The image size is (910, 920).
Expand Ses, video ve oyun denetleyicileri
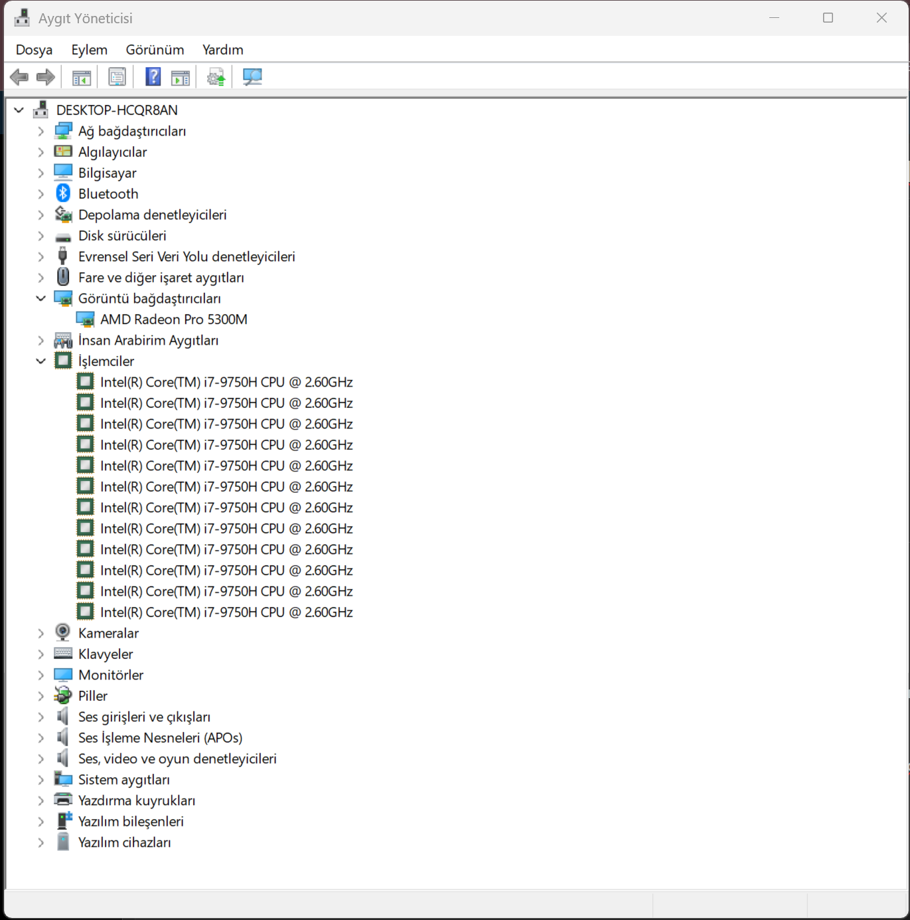[41, 759]
